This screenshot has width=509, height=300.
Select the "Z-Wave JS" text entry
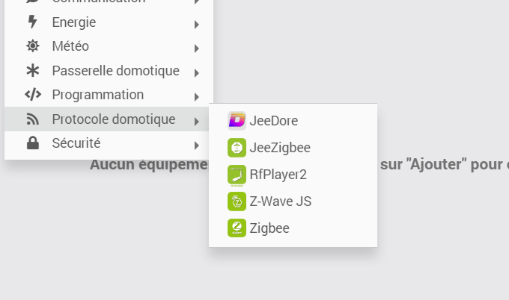click(281, 201)
